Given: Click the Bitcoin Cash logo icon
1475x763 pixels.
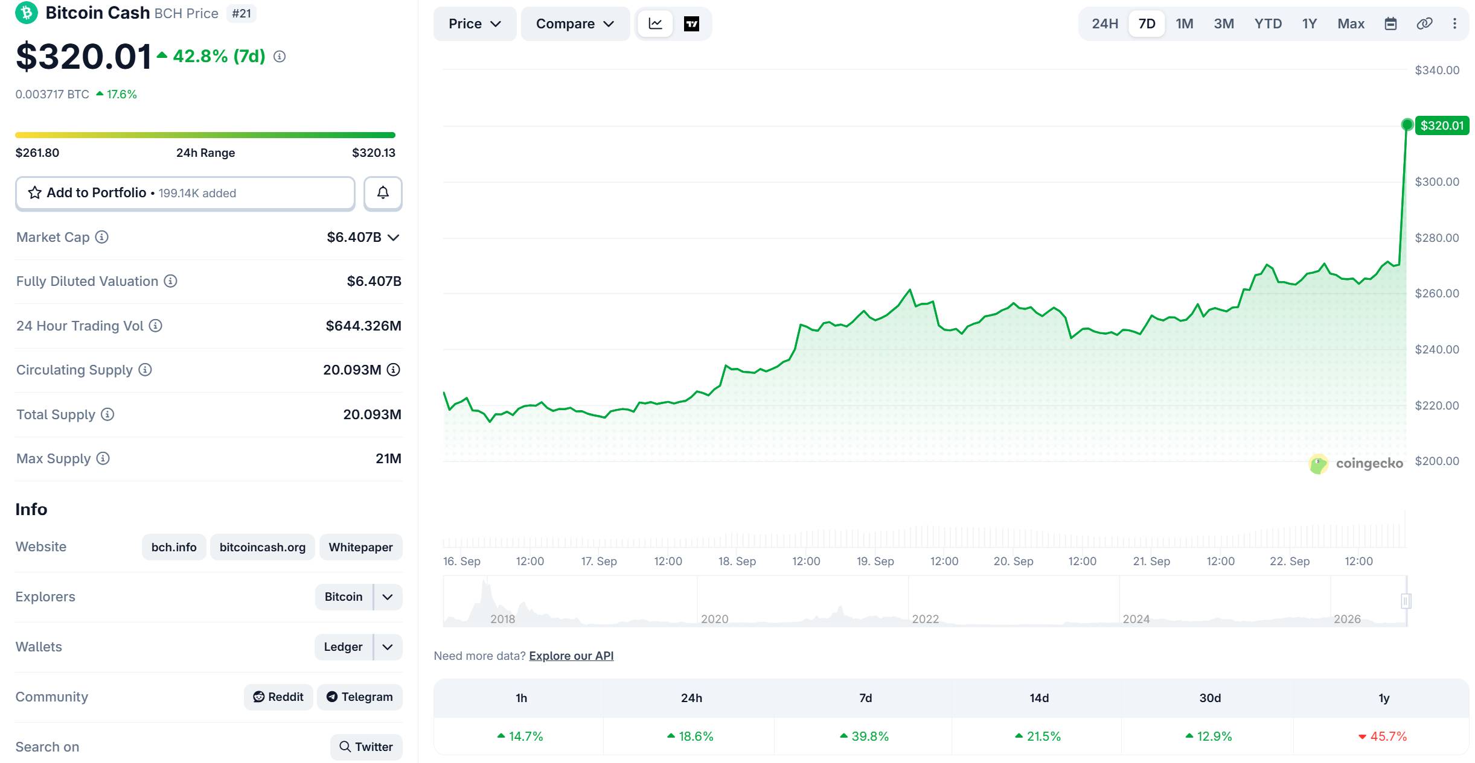Looking at the screenshot, I should tap(27, 12).
